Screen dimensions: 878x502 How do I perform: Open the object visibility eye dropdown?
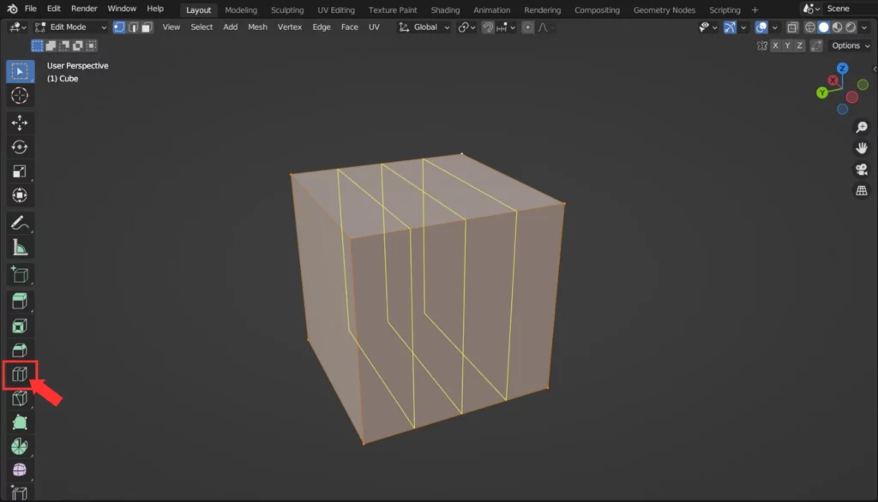[x=707, y=27]
